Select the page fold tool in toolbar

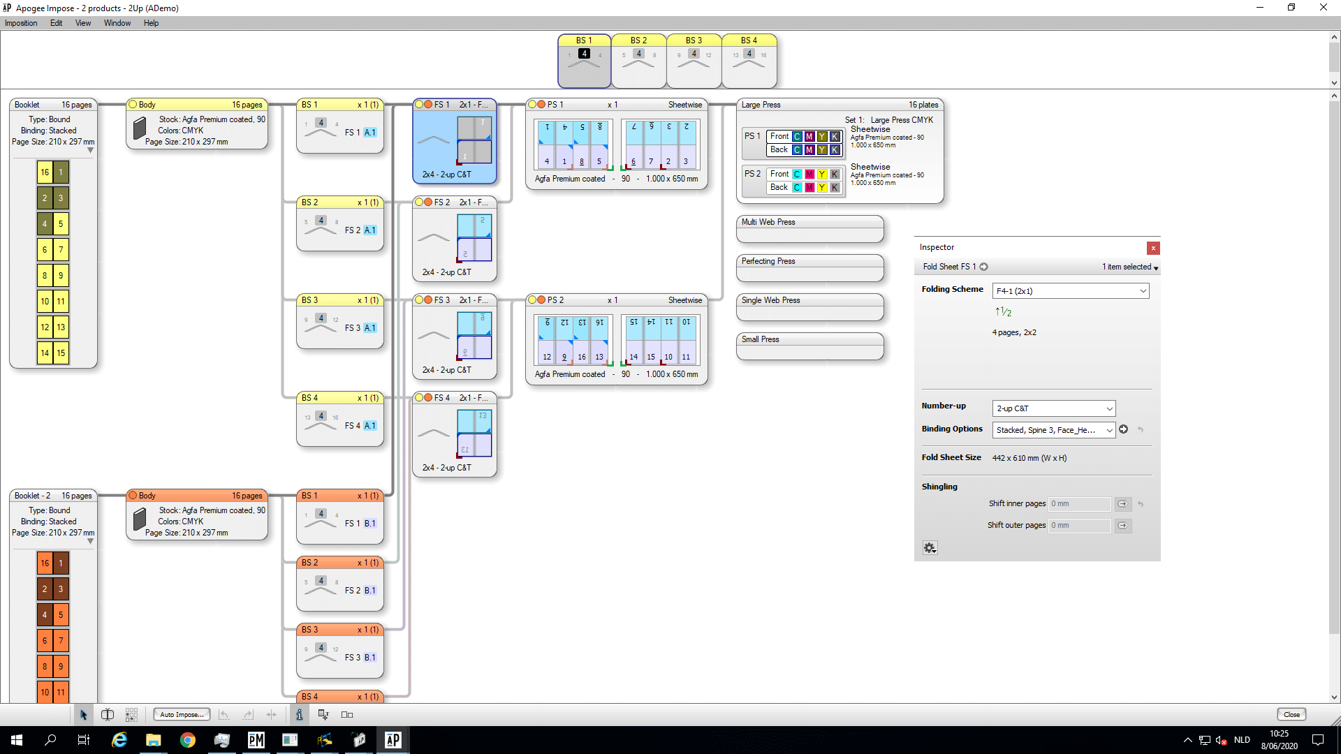click(108, 714)
